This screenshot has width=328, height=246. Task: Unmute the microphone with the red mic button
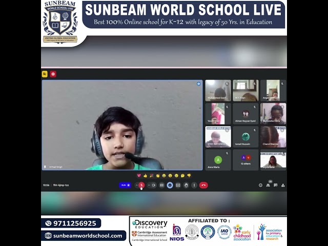click(x=141, y=185)
